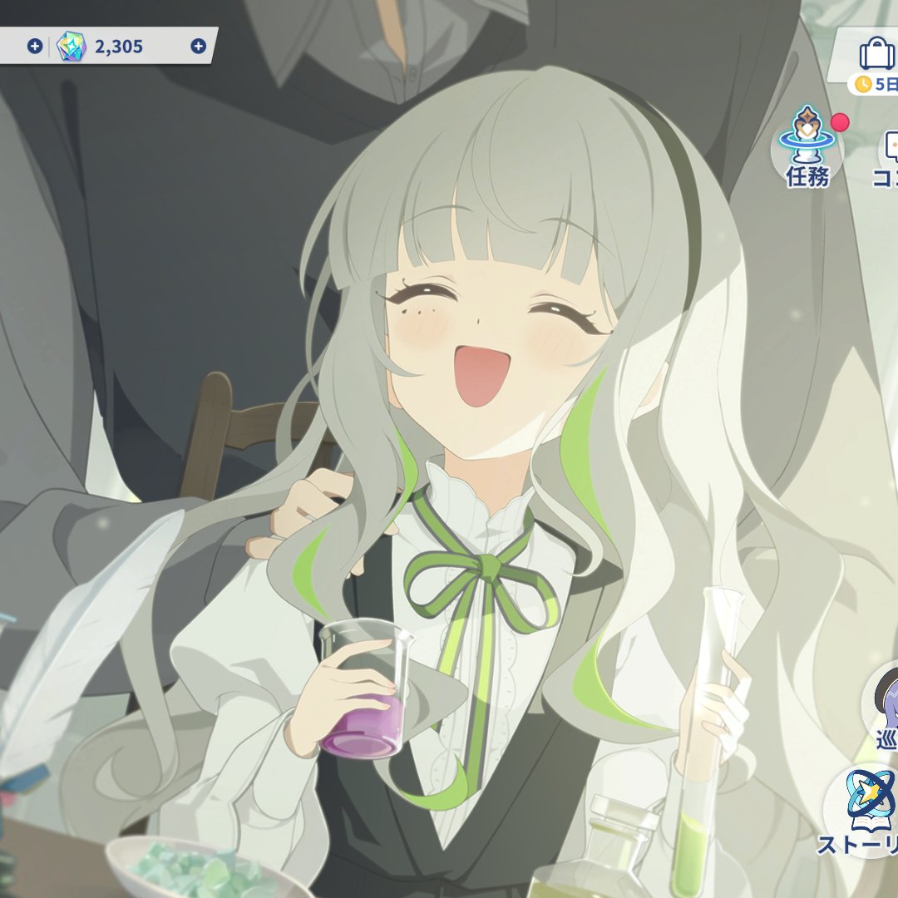This screenshot has width=898, height=898.
Task: Tap the plus button right of 2,305 gems
Action: 198,46
